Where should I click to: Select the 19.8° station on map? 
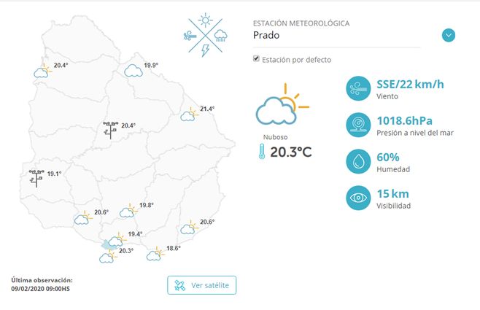pyautogui.click(x=128, y=211)
